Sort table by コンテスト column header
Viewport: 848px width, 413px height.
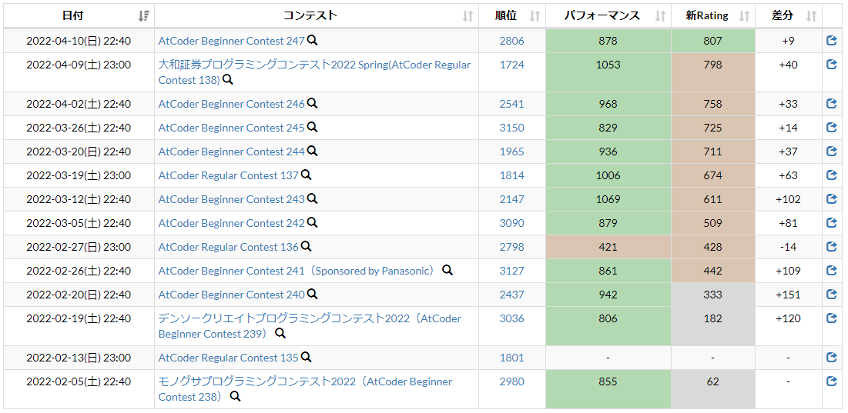tap(317, 15)
